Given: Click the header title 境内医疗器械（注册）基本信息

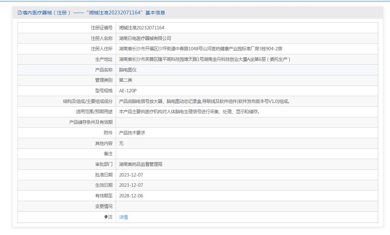Looking at the screenshot, I should click(x=93, y=13).
